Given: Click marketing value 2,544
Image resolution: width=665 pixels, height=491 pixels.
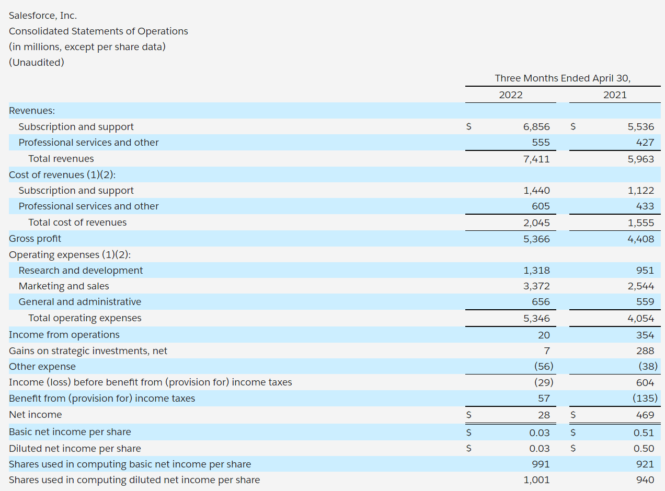Looking at the screenshot, I should [x=641, y=286].
